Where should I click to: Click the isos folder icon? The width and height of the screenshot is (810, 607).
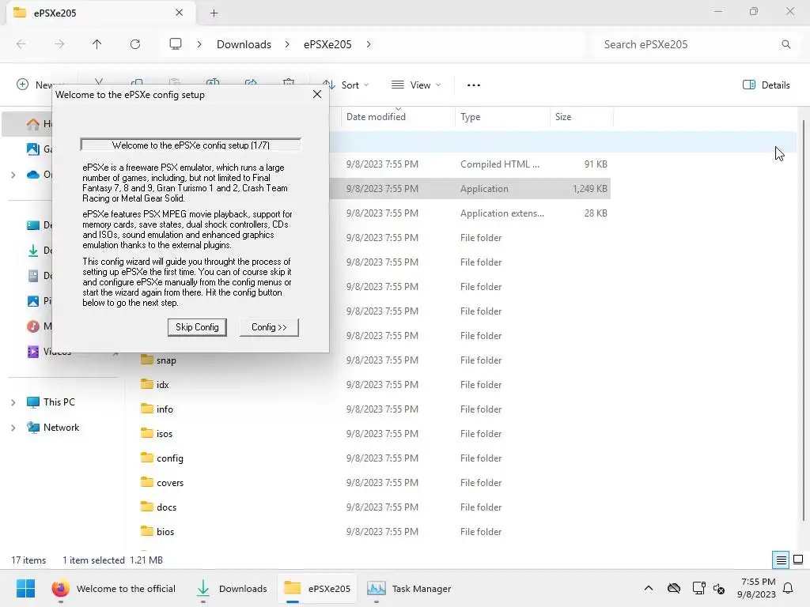click(x=147, y=432)
